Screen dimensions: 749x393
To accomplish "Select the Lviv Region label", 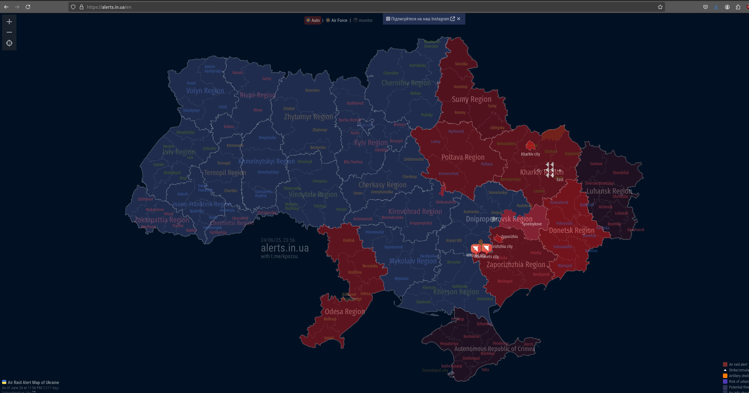I will pyautogui.click(x=179, y=152).
